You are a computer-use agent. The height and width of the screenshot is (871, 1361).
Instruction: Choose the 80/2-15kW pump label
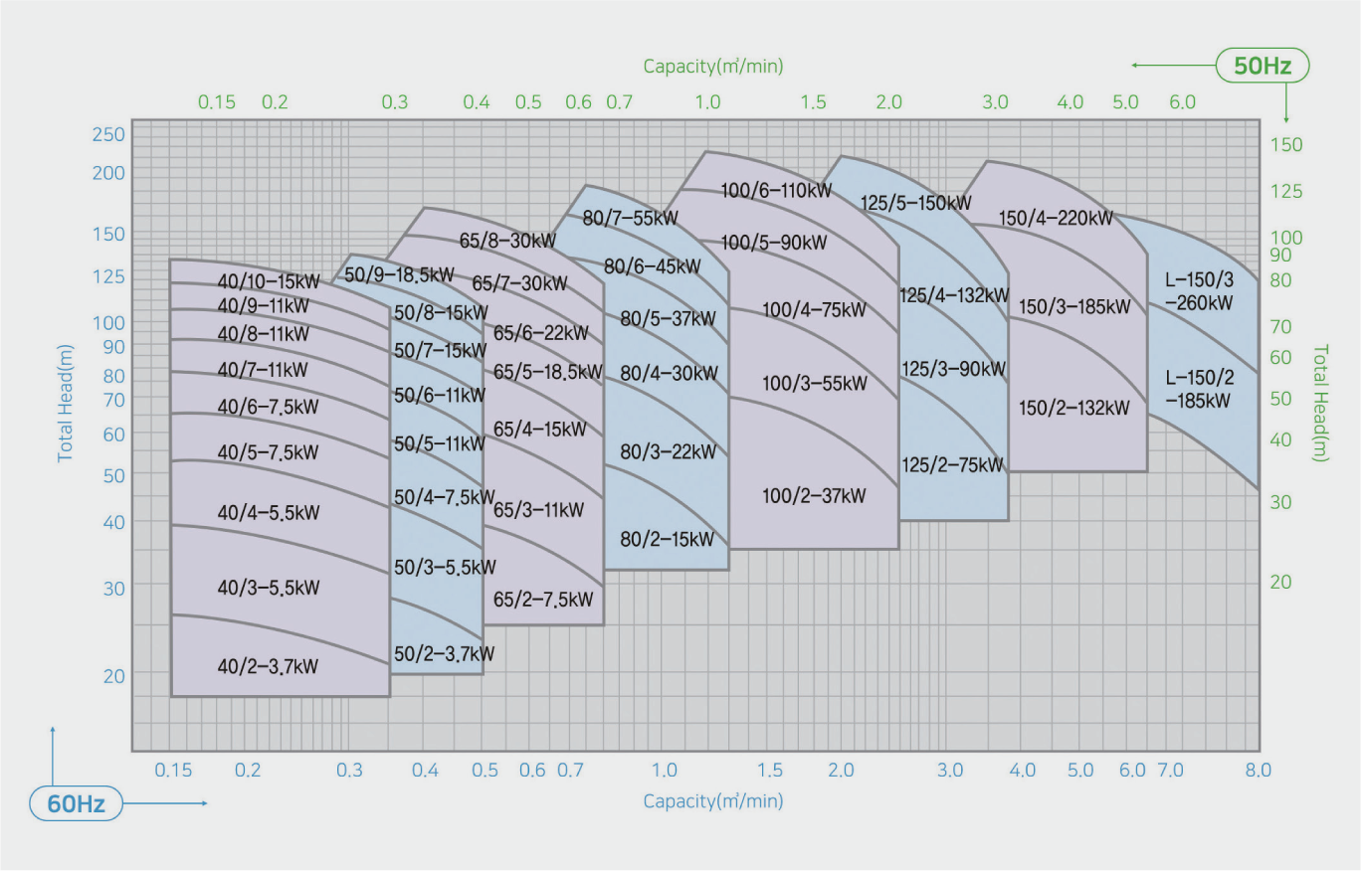tap(667, 540)
